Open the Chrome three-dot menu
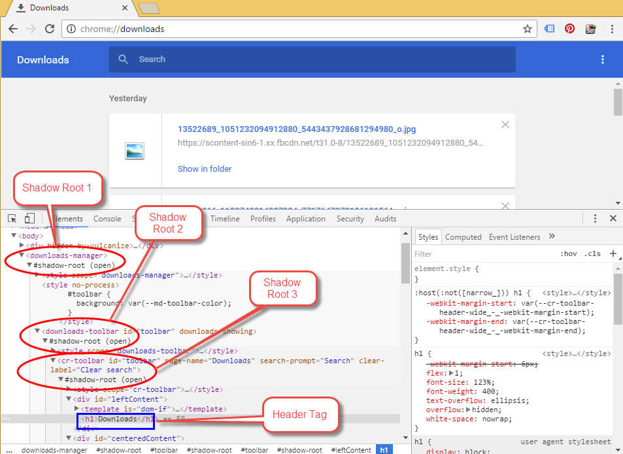 612,29
